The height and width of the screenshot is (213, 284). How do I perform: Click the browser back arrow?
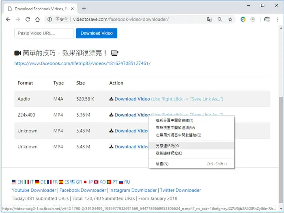pos(8,20)
